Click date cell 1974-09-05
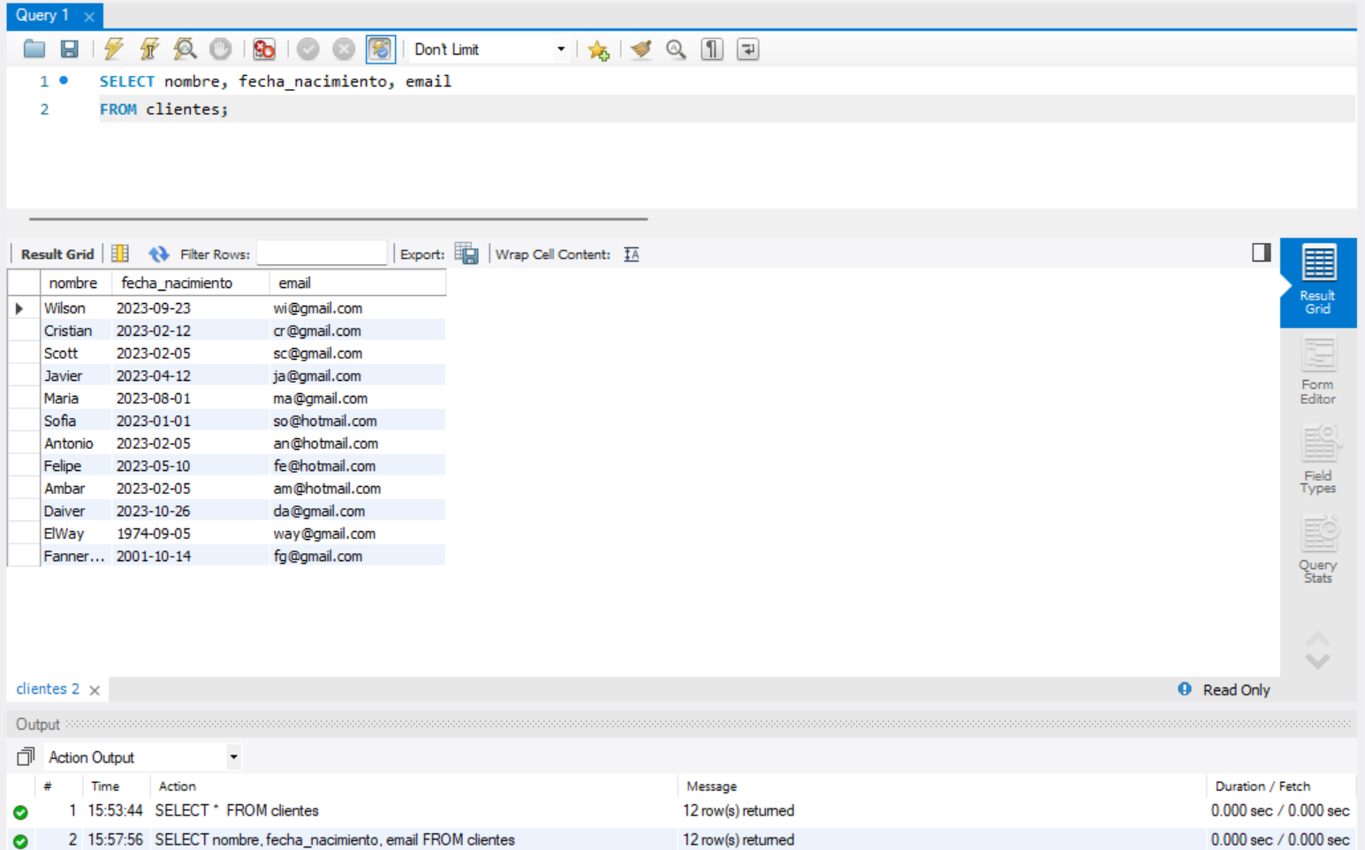This screenshot has height=850, width=1365. click(x=191, y=534)
